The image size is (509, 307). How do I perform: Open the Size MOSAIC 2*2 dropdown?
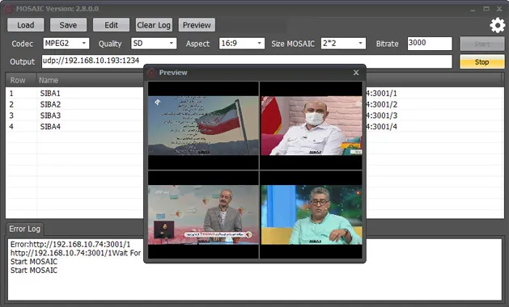[x=343, y=44]
